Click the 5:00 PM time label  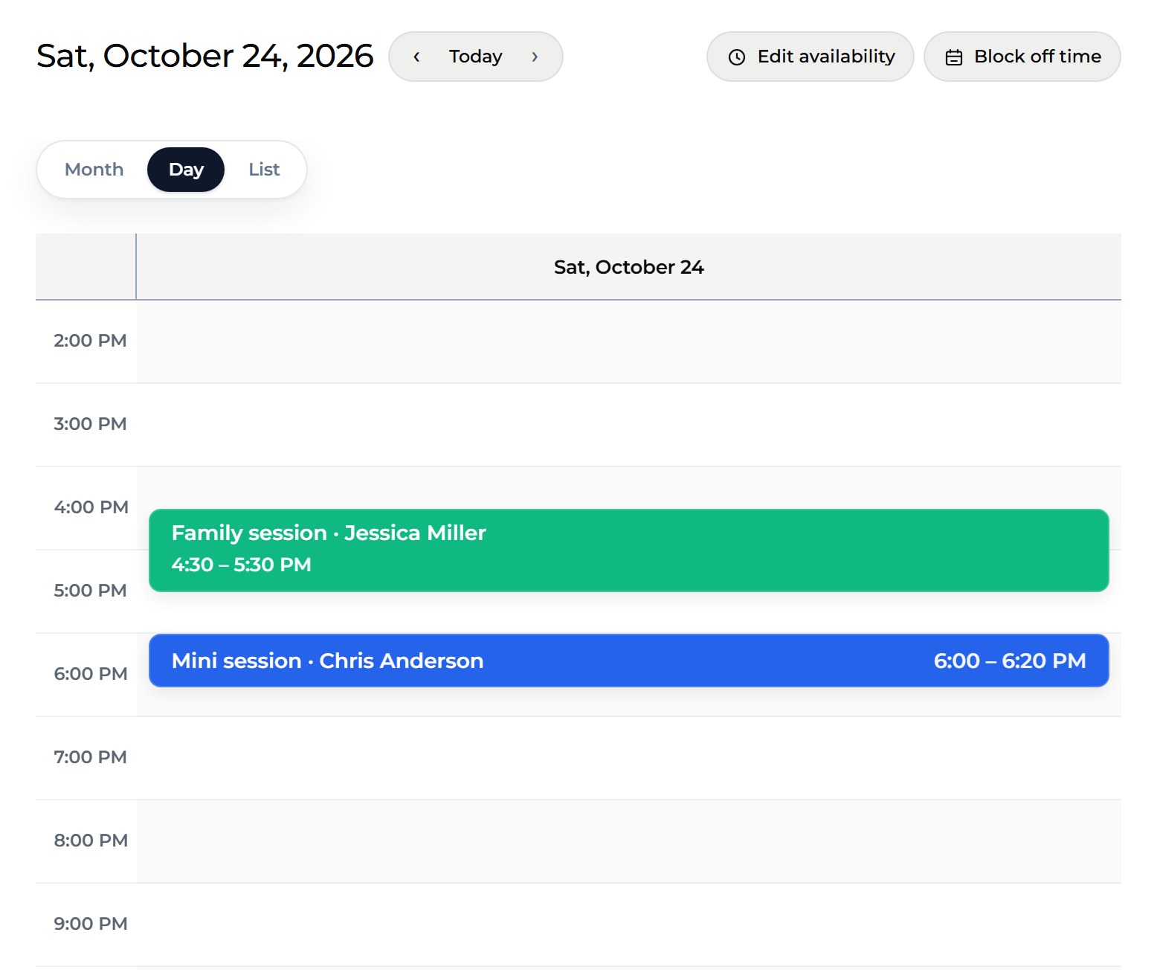[x=90, y=591]
